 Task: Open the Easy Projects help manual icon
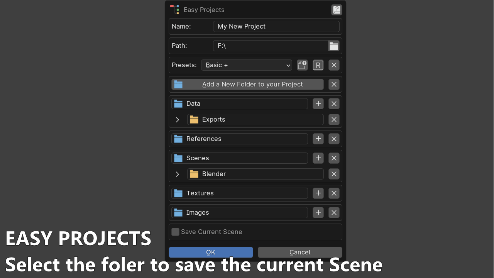pyautogui.click(x=337, y=10)
